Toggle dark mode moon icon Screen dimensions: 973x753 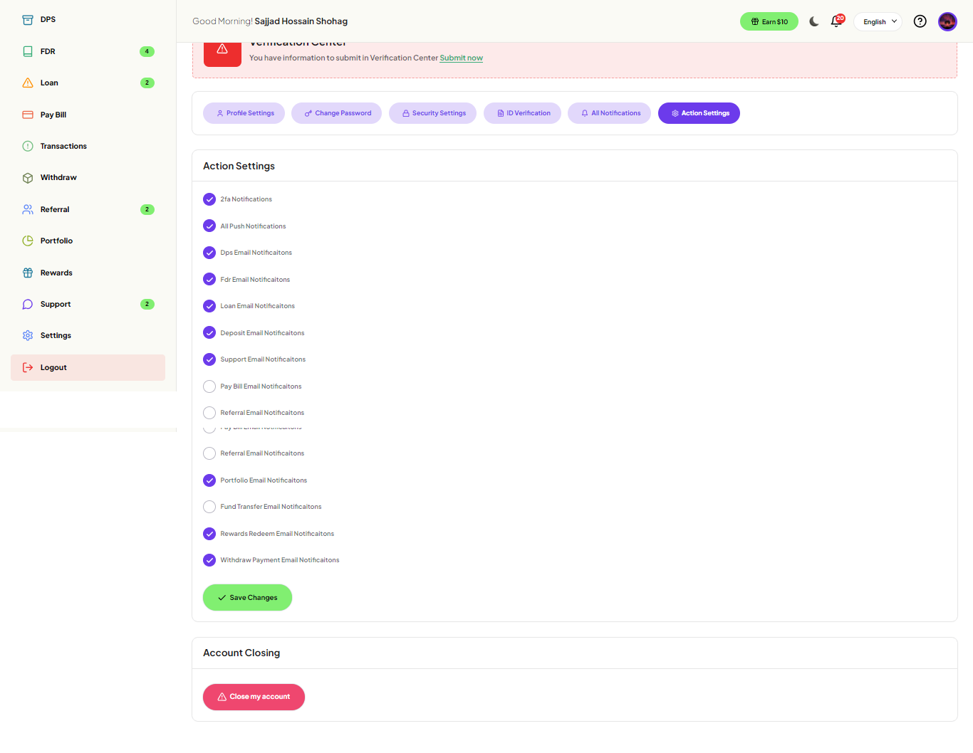point(813,21)
